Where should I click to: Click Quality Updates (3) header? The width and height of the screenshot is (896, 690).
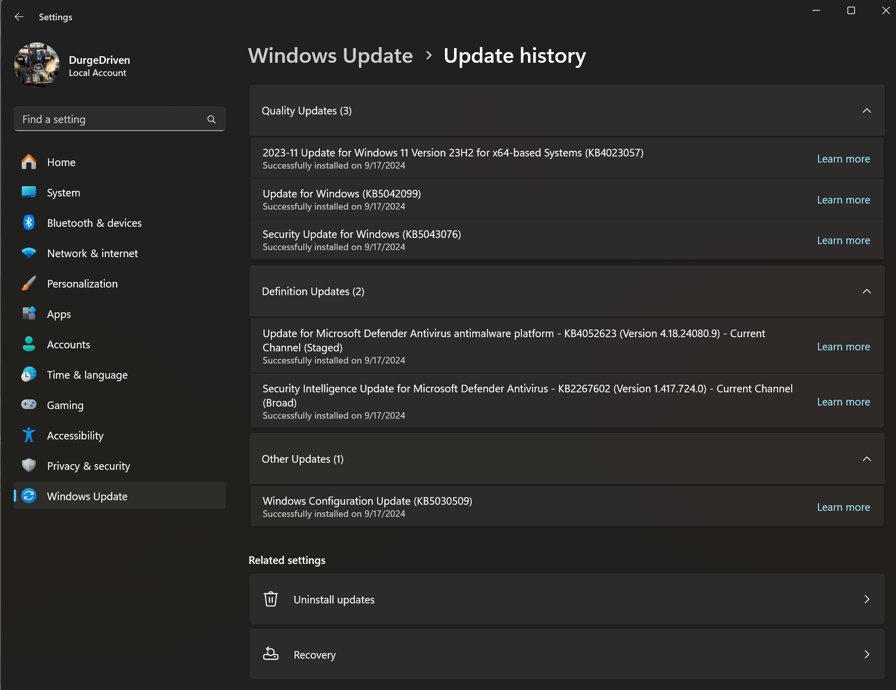[x=567, y=110]
